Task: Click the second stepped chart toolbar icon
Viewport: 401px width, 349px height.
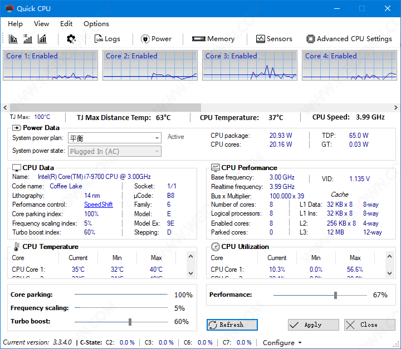Action: coord(28,39)
